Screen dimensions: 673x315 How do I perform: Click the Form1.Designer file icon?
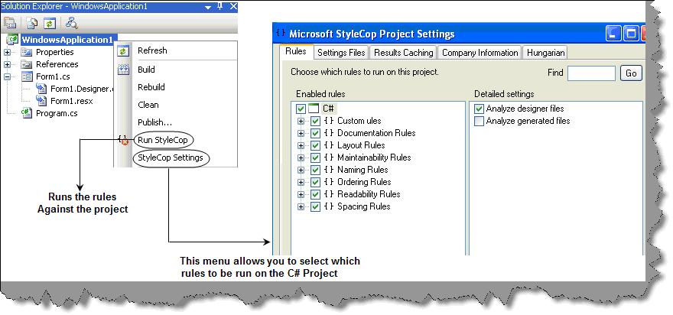pyautogui.click(x=41, y=89)
